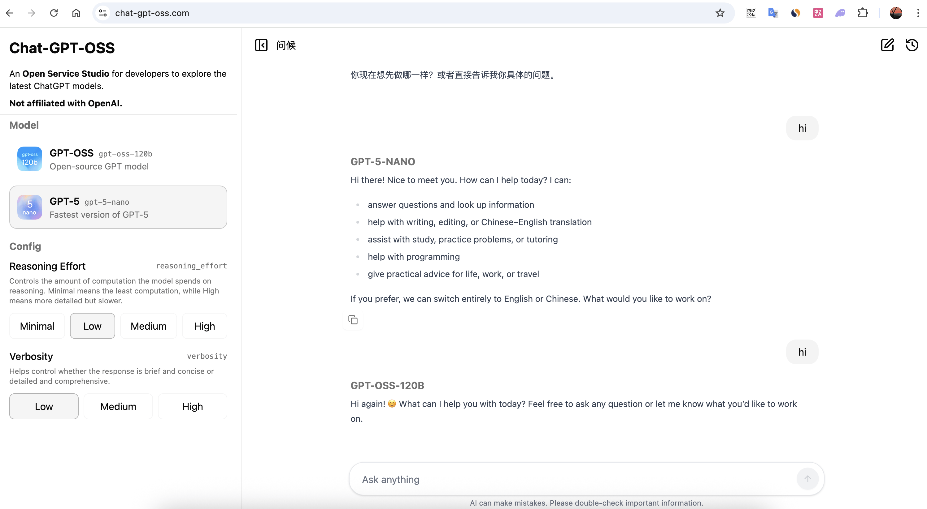Open the pink translation extension icon
Image resolution: width=927 pixels, height=509 pixels.
(818, 13)
